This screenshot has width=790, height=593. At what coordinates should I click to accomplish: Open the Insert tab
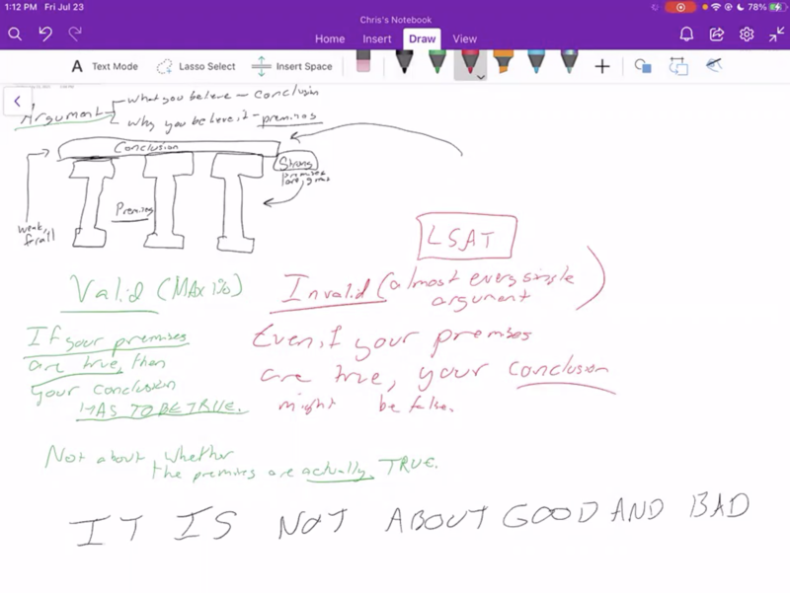point(377,38)
